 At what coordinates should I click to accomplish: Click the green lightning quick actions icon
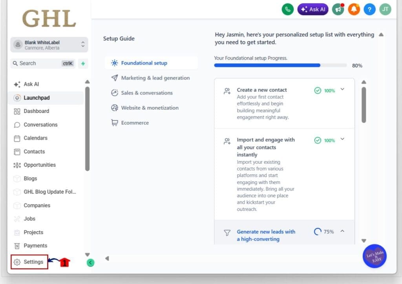[x=83, y=63]
